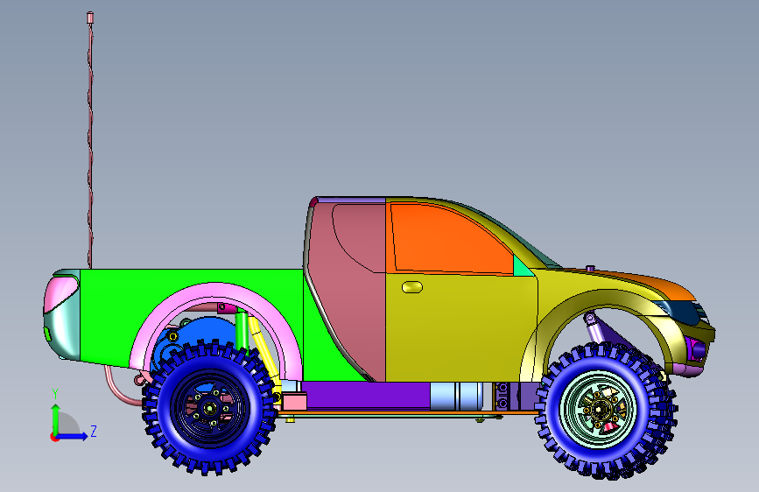Image resolution: width=759 pixels, height=492 pixels.
Task: Select the pink taillight lens
Action: (60, 294)
